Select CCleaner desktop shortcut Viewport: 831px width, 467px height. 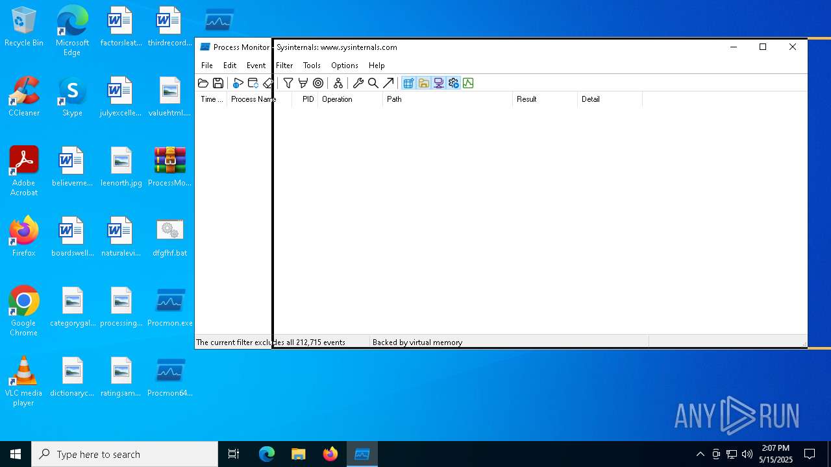tap(24, 97)
